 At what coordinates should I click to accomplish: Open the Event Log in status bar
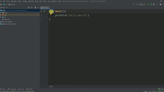[161, 89]
